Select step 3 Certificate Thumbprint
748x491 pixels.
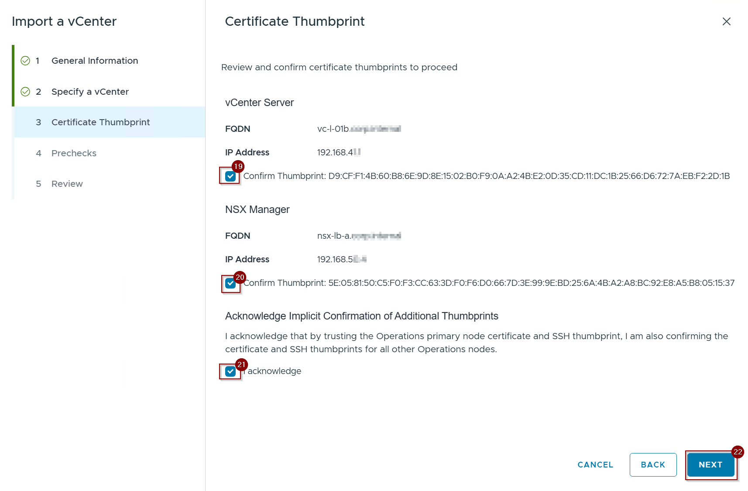pos(100,122)
